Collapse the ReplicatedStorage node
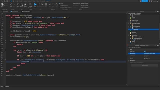 (129, 23)
